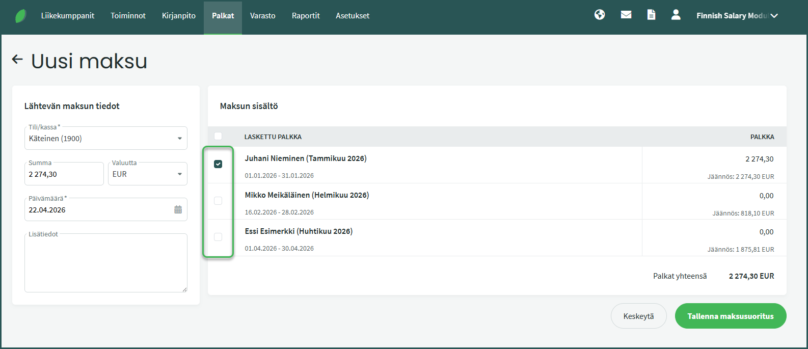This screenshot has height=349, width=808.
Task: Click the green leaf home logo
Action: [21, 16]
